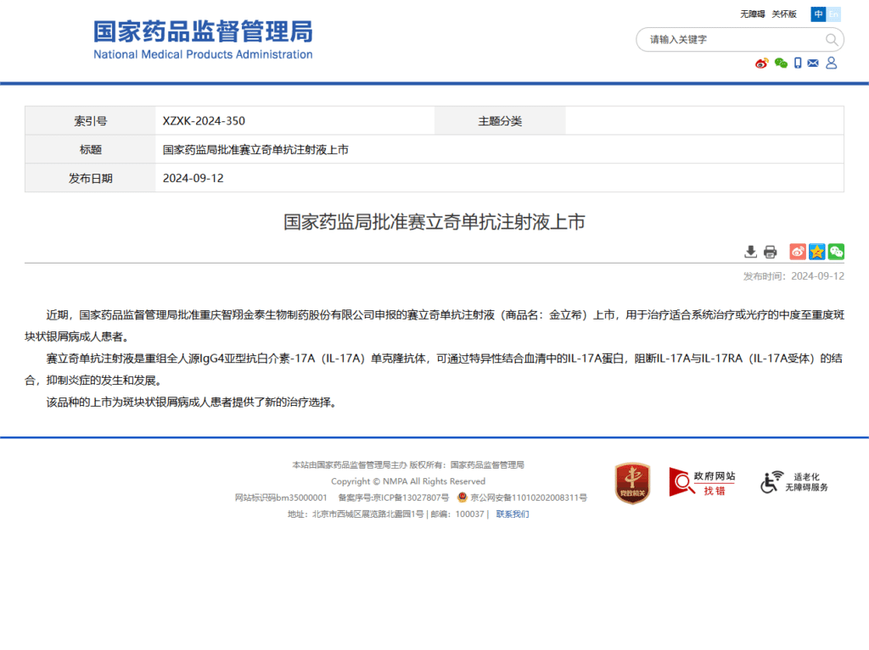Click the search magnifier icon
Screen dimensions: 869x650
pos(832,40)
